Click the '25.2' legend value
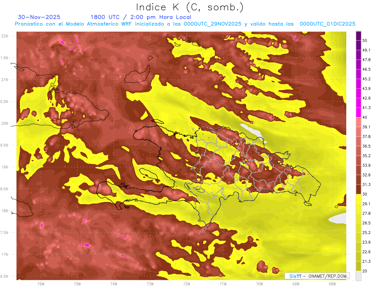 (x=366, y=233)
